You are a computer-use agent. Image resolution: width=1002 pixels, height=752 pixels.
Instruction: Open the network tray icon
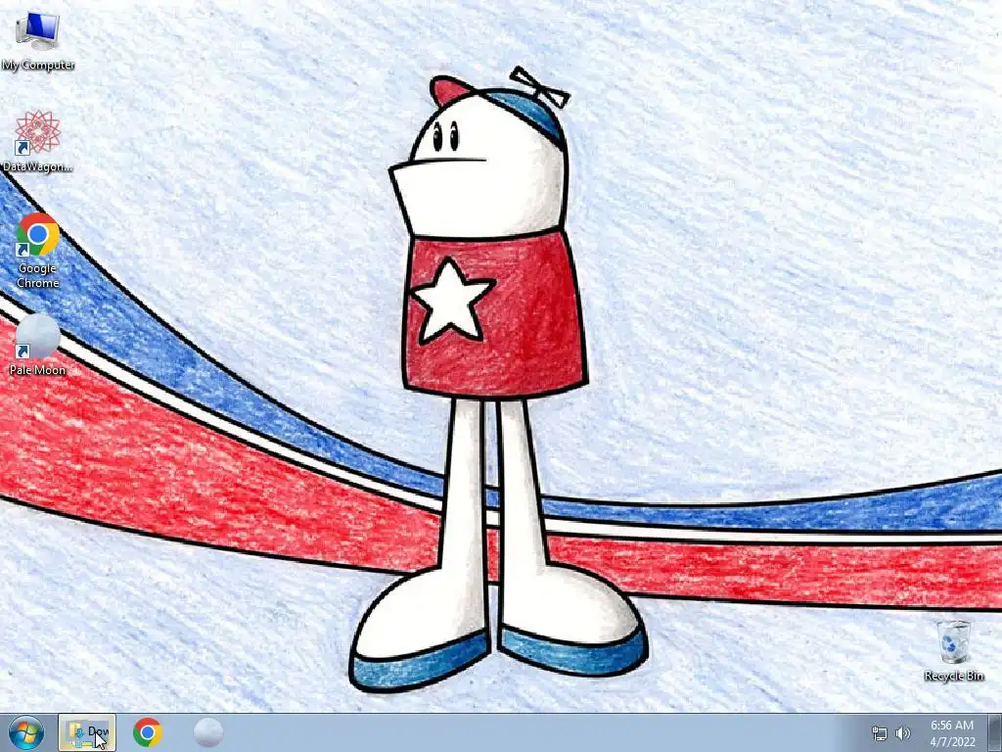pyautogui.click(x=880, y=733)
